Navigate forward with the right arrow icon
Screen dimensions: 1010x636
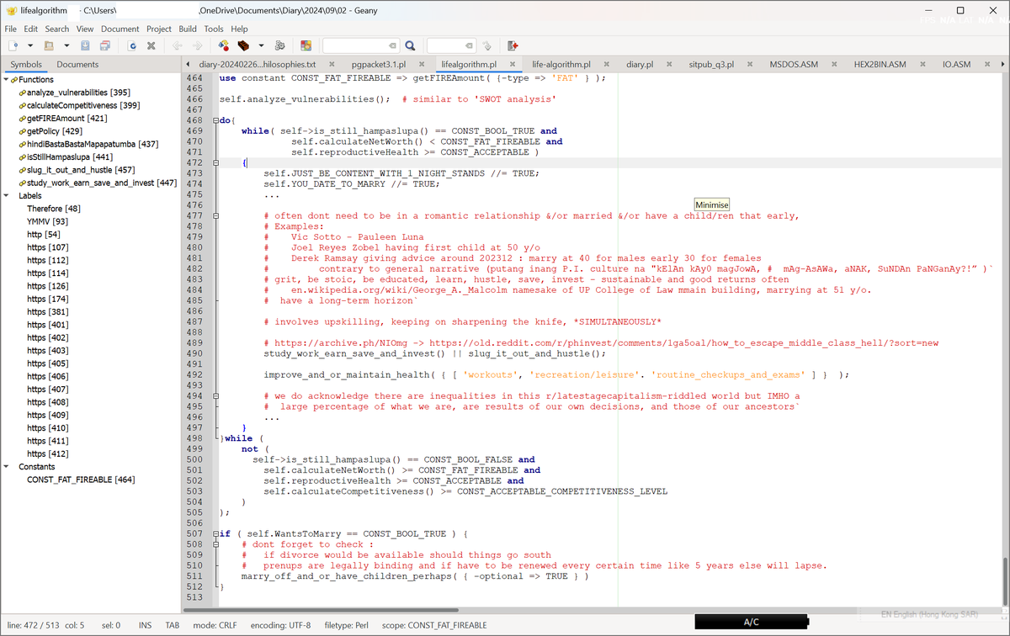click(197, 45)
